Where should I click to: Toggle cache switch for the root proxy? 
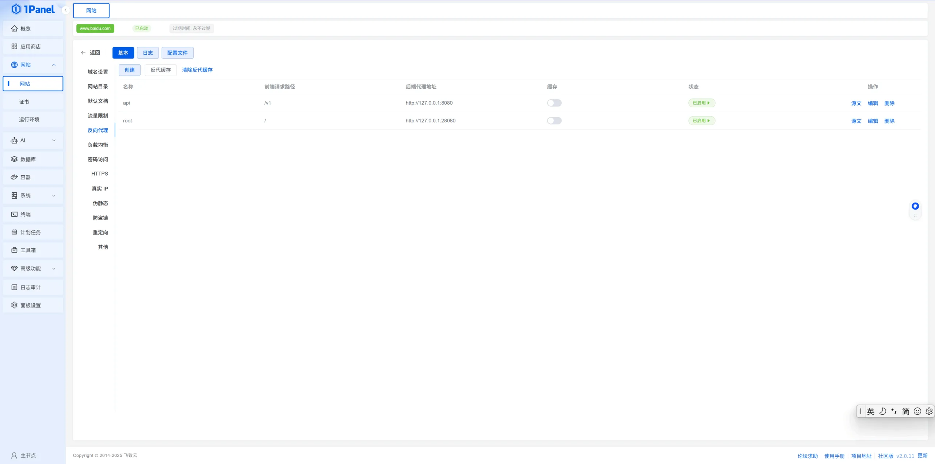click(x=554, y=121)
